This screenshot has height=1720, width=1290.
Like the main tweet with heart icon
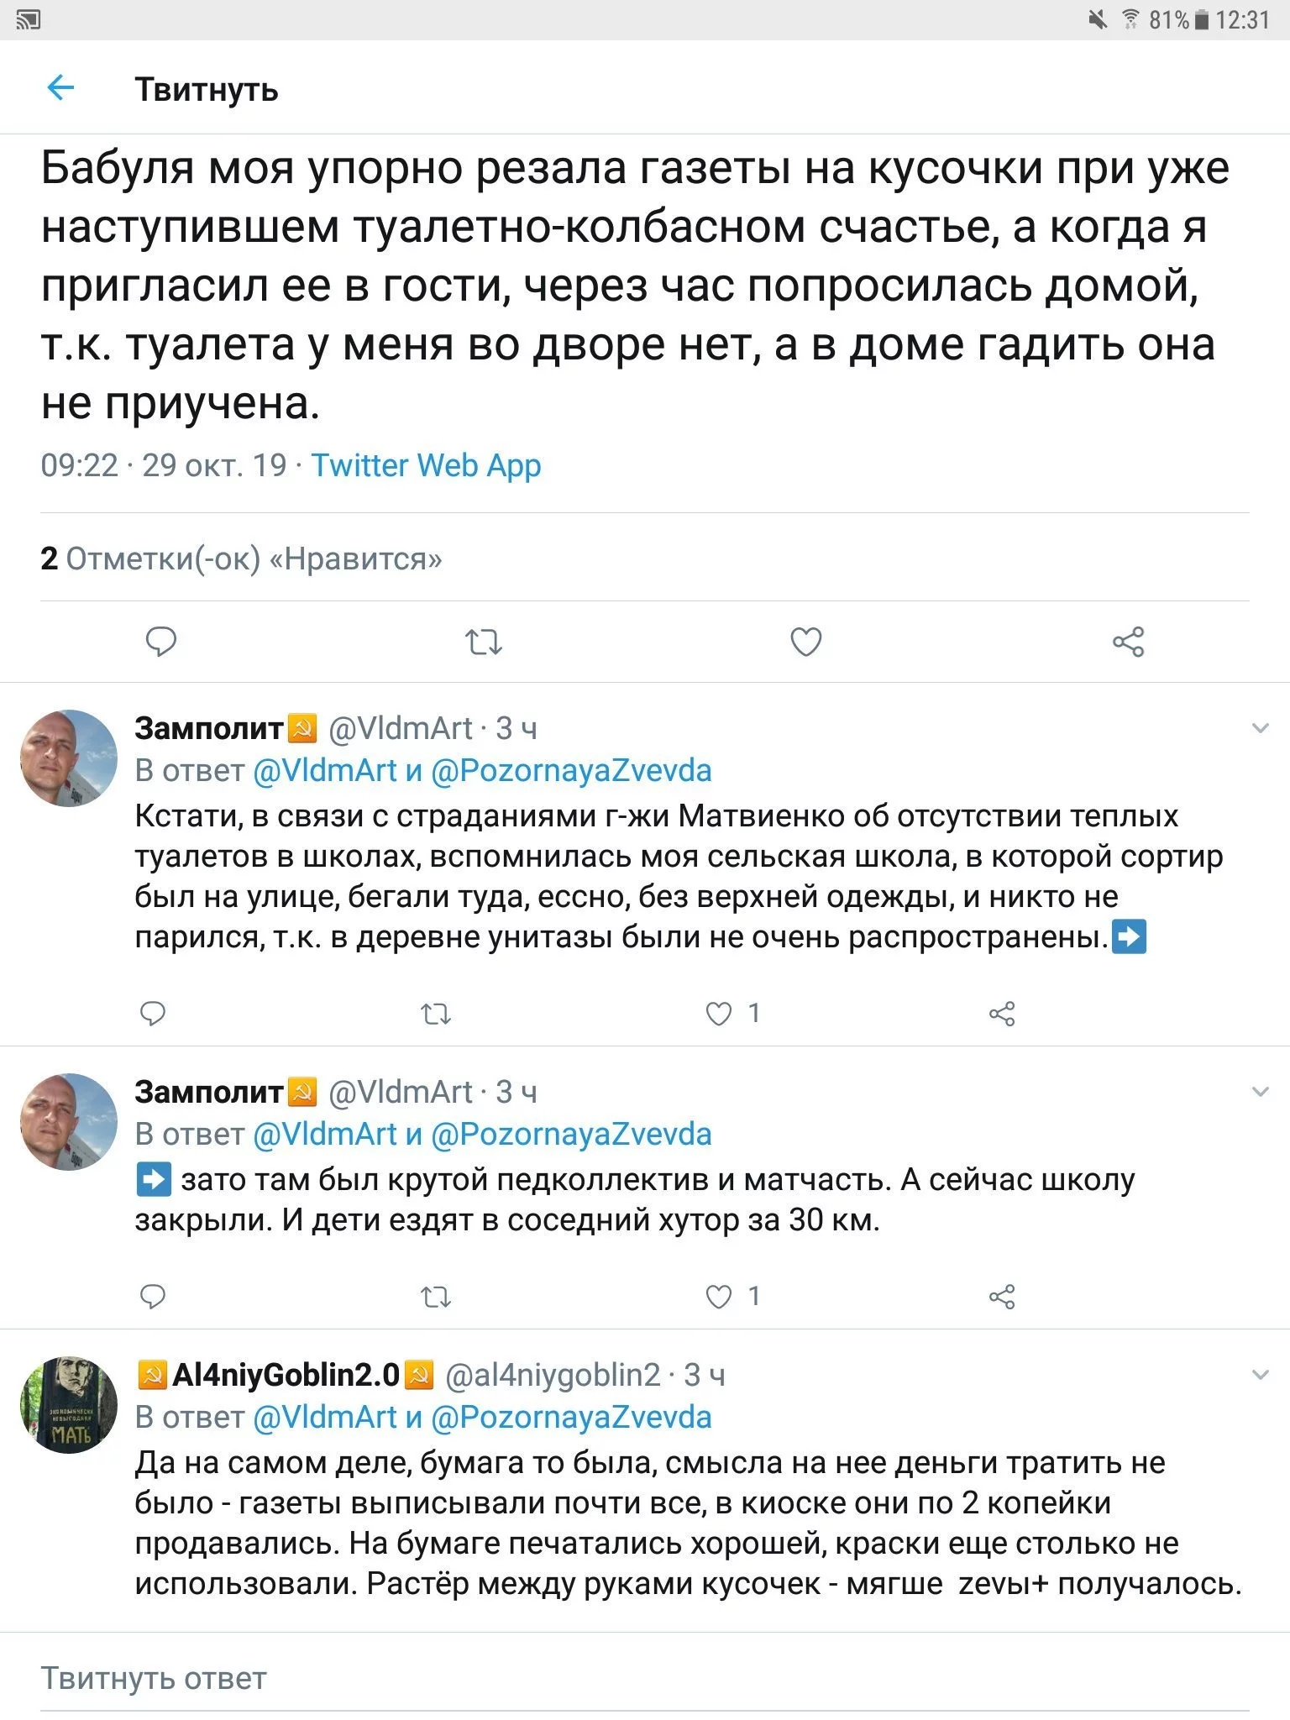(806, 642)
